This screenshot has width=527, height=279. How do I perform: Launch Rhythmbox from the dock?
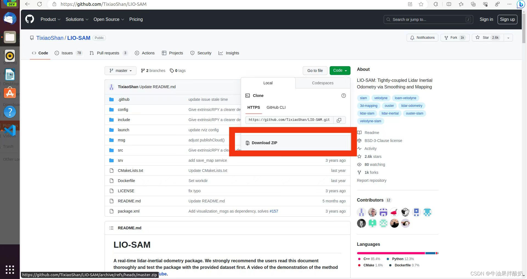[x=10, y=56]
